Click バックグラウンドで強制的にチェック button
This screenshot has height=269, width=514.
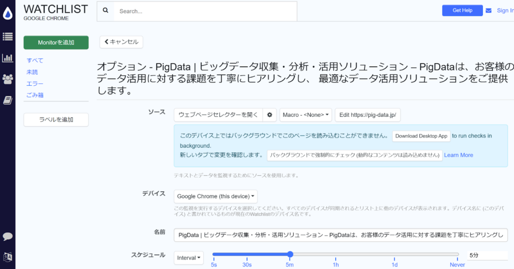[355, 155]
